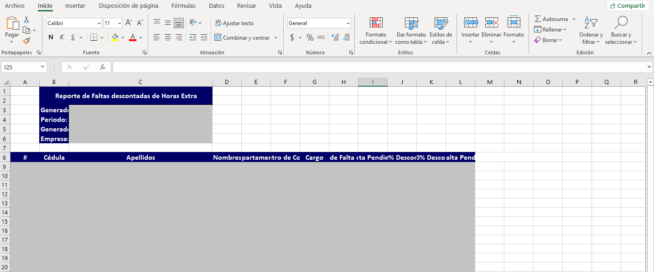Align text to top
This screenshot has height=272, width=654.
tap(157, 22)
